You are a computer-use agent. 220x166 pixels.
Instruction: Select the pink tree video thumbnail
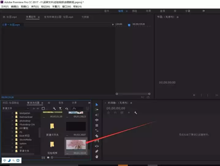click(76, 145)
